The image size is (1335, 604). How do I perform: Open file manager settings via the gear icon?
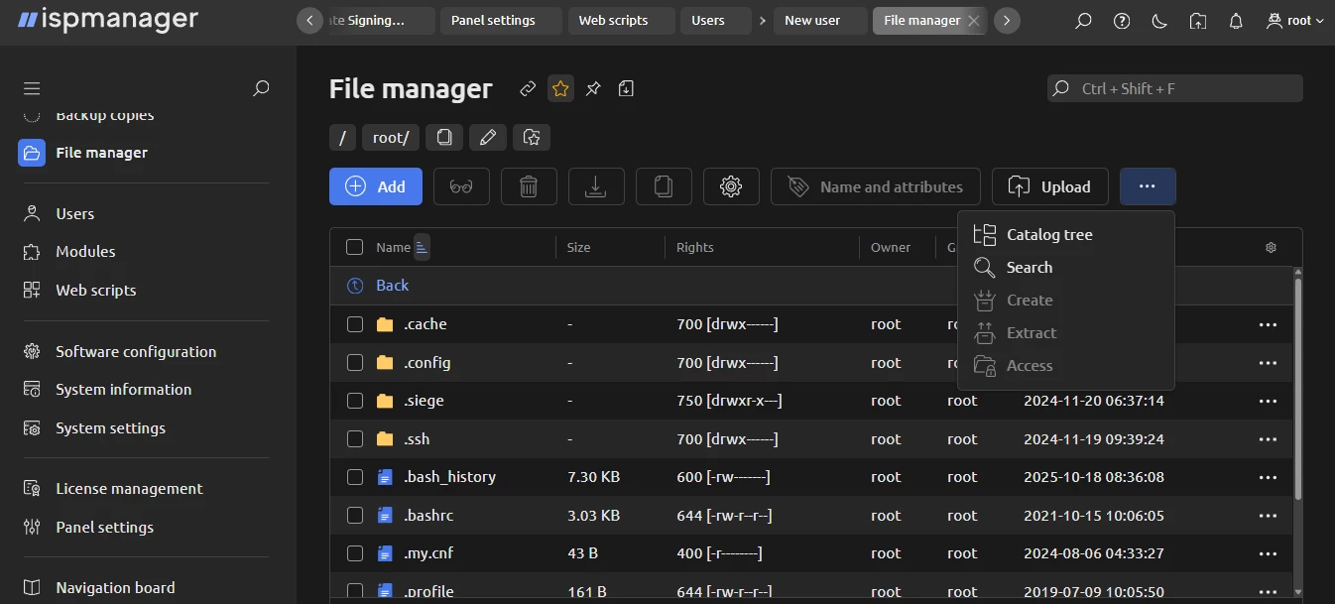731,185
